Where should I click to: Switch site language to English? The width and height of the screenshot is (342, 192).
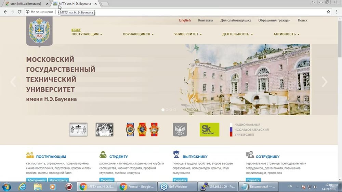point(185,20)
